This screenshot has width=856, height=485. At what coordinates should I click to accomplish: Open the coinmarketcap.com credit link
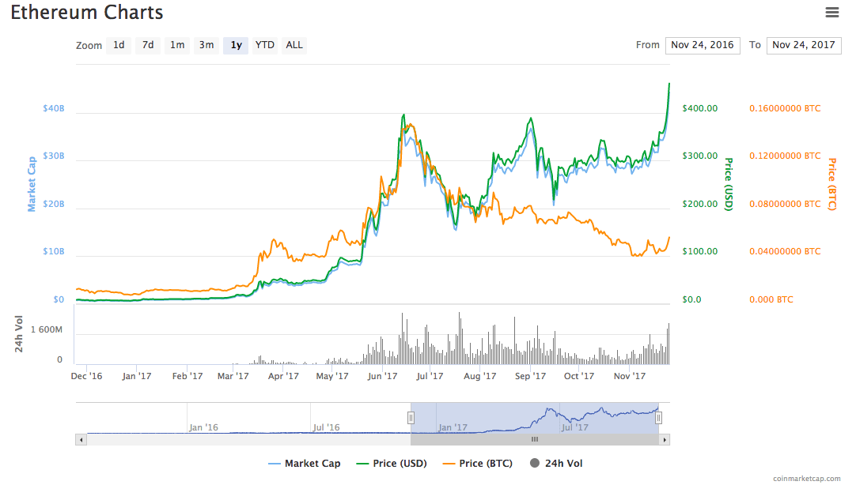(x=807, y=478)
